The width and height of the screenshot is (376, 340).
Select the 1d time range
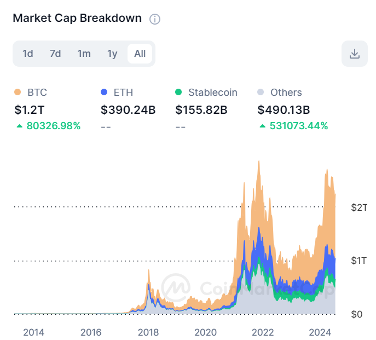[28, 54]
